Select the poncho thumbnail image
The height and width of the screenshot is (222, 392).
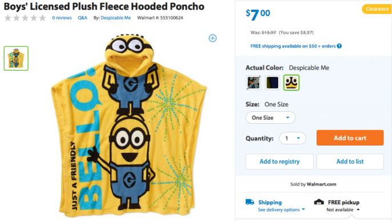pos(16,58)
